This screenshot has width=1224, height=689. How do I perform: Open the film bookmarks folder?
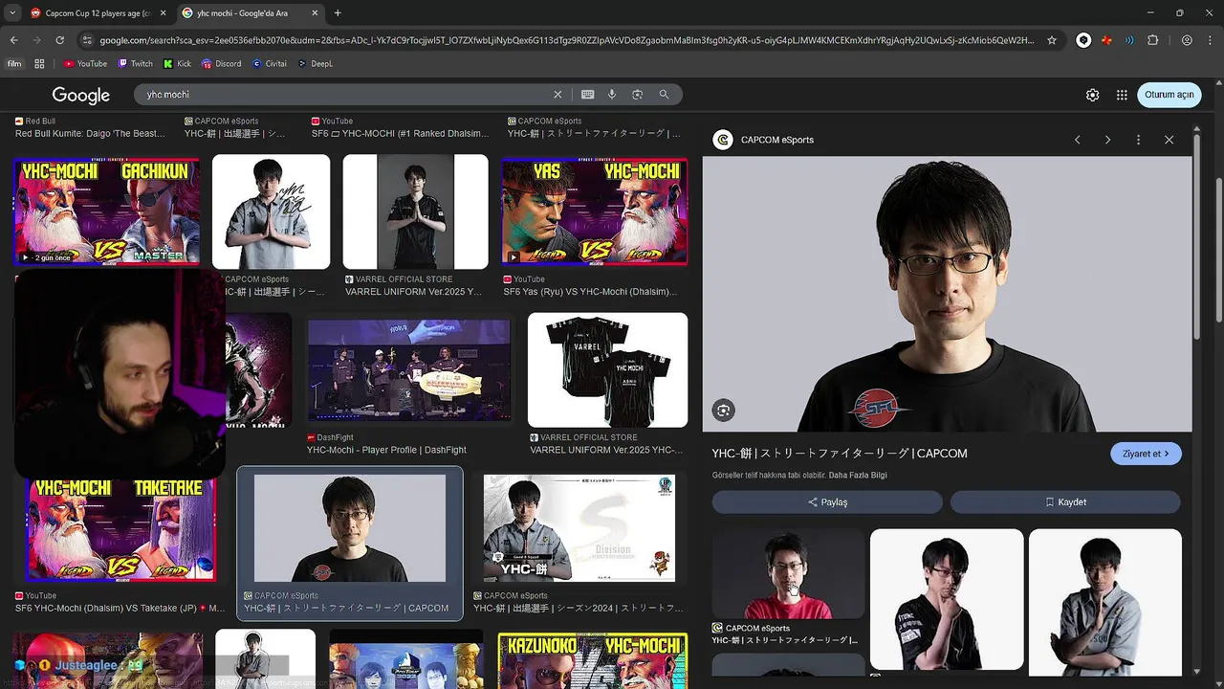pos(14,64)
